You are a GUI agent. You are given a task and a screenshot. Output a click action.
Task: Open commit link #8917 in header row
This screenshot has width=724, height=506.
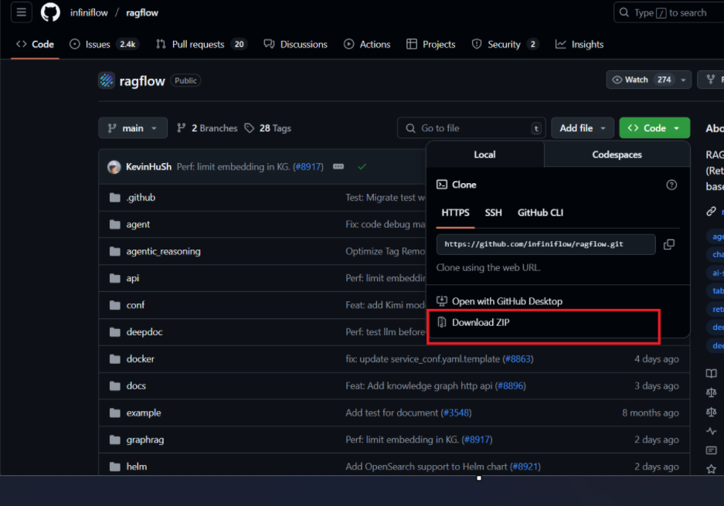click(x=308, y=167)
